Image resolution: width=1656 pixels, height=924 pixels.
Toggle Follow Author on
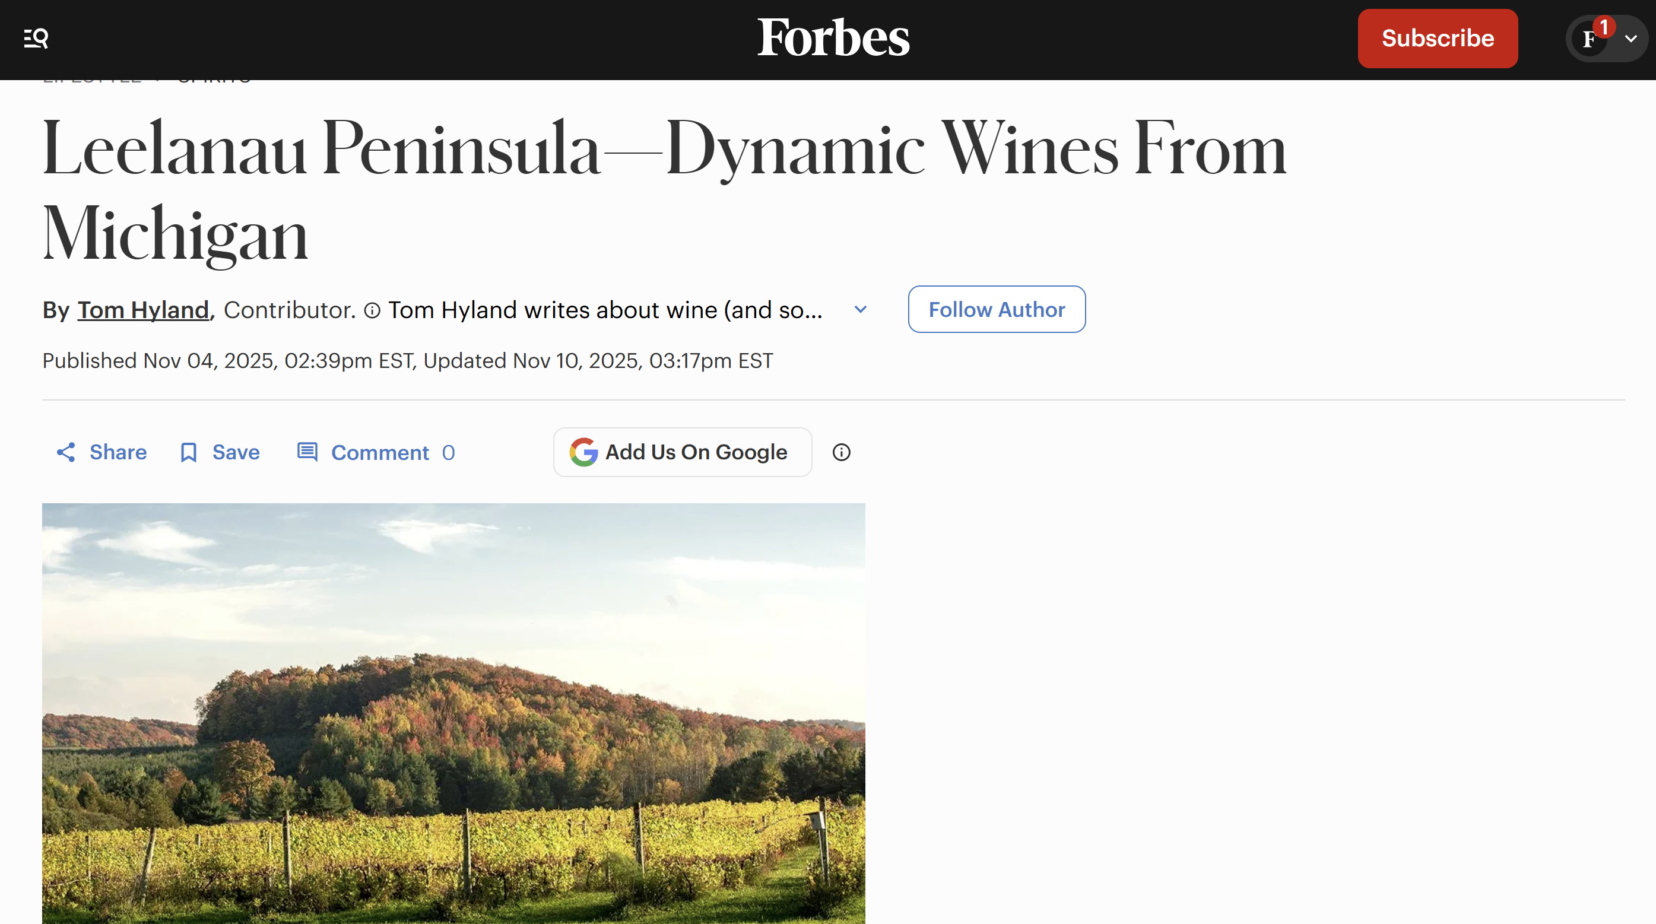tap(996, 309)
